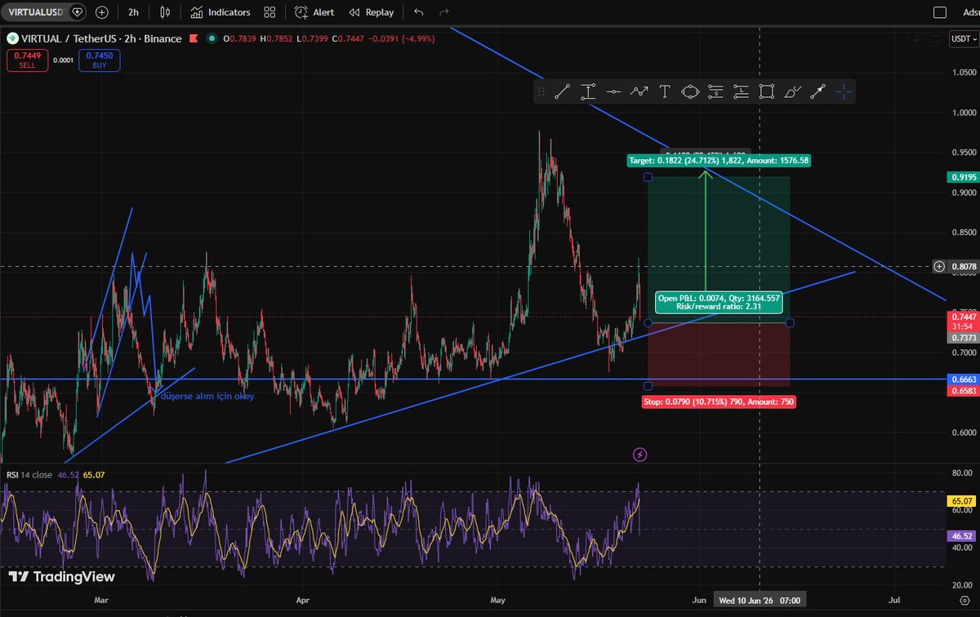Create a new Alert
Viewport: 980px width, 617px height.
click(x=314, y=12)
